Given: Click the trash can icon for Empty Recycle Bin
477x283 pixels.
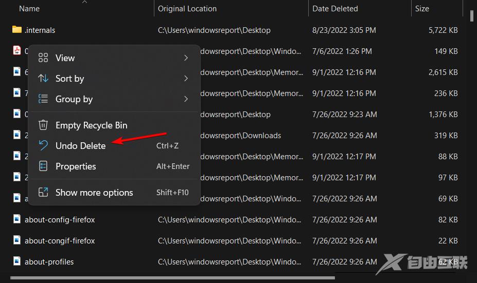Looking at the screenshot, I should [x=43, y=125].
